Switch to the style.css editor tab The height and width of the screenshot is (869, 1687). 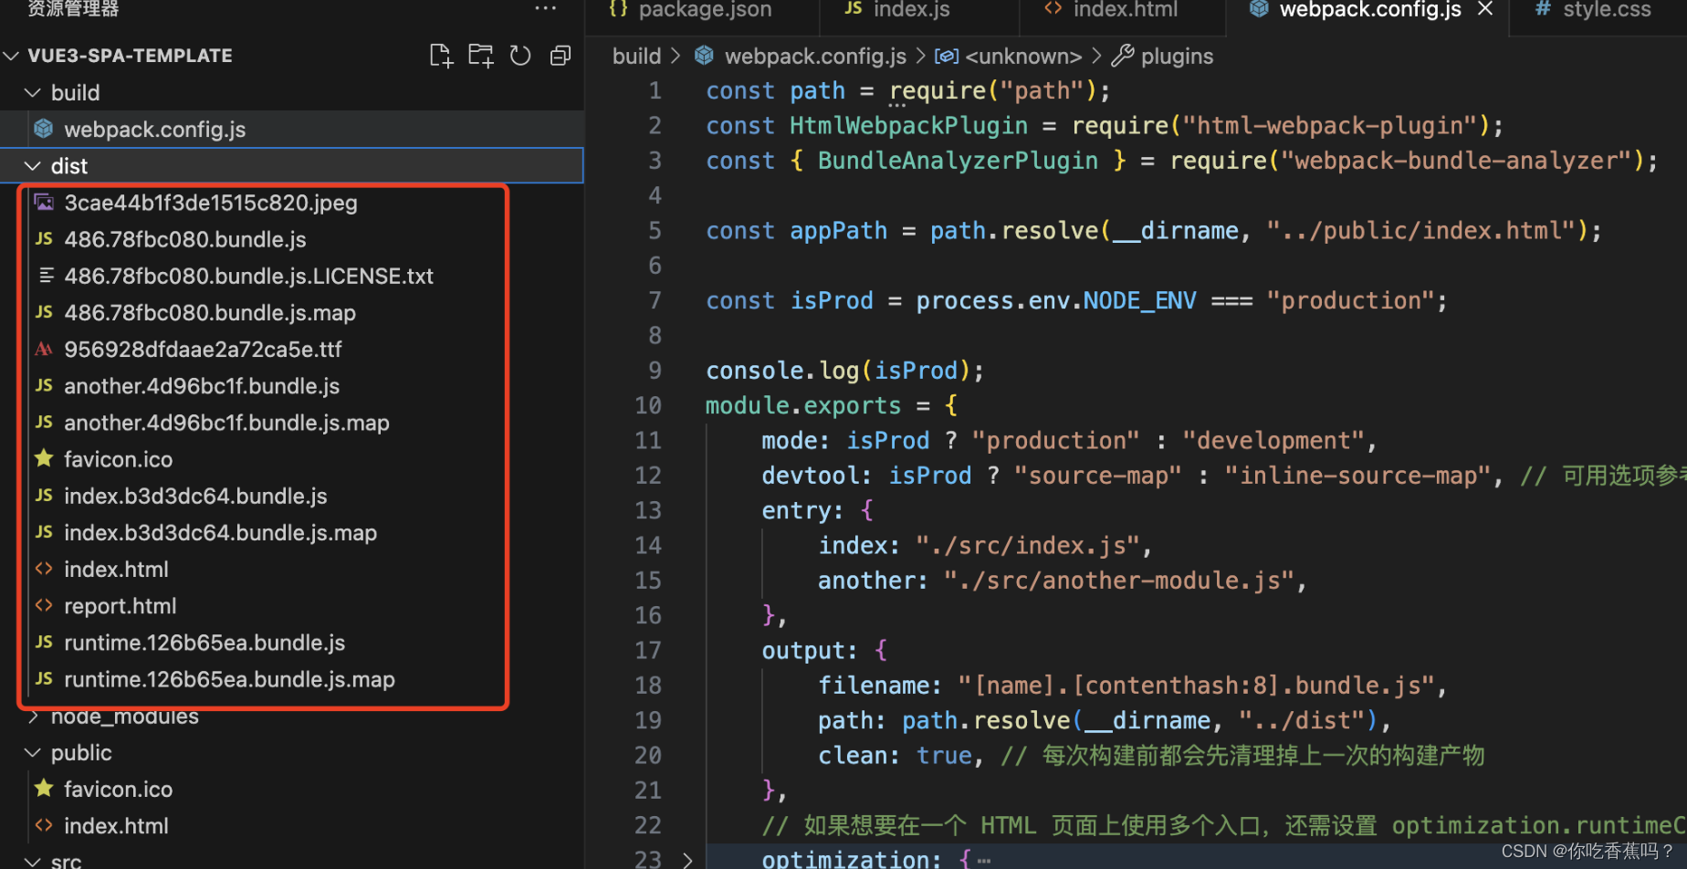[x=1593, y=9]
